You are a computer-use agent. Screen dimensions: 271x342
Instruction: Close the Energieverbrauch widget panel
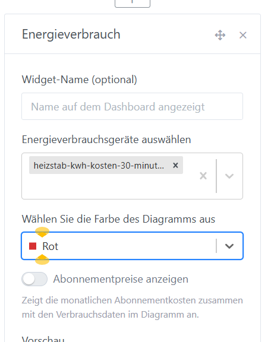pos(243,35)
